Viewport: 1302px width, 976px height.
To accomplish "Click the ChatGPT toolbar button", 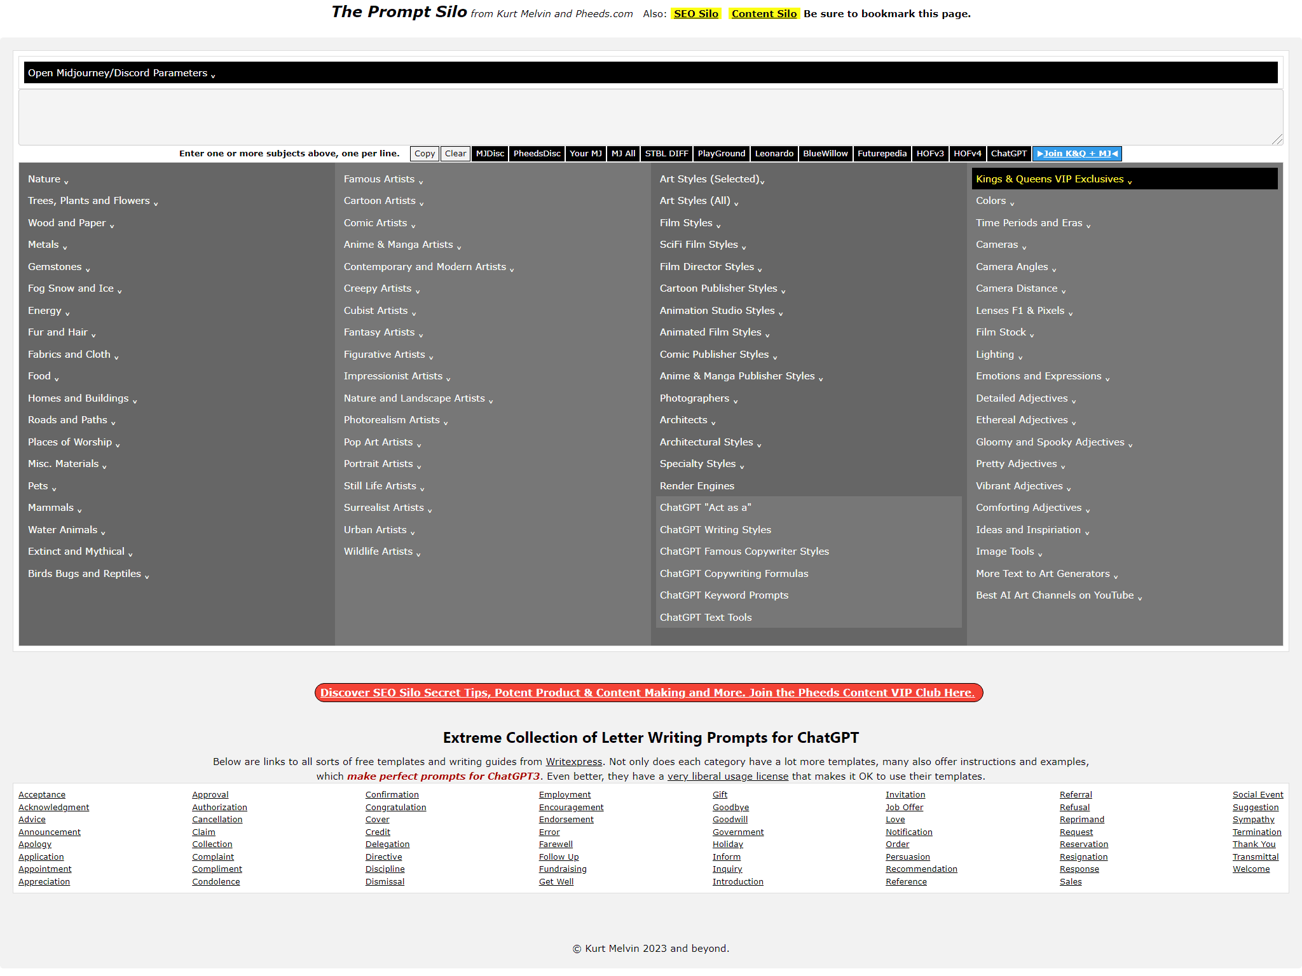I will 1009,154.
